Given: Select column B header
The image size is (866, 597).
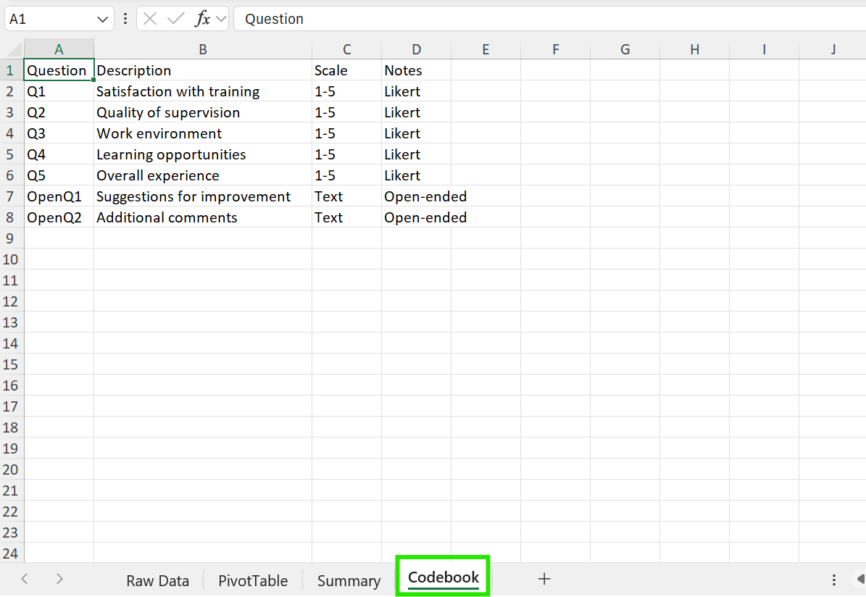Looking at the screenshot, I should (203, 49).
